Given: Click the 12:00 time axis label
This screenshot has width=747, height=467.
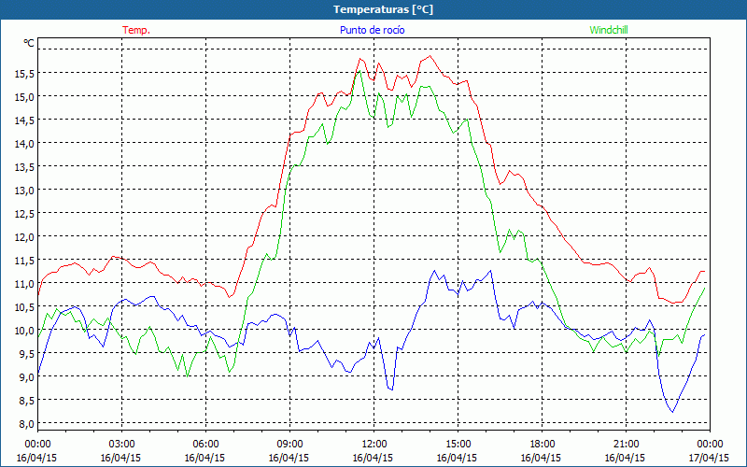Looking at the screenshot, I should 374,445.
